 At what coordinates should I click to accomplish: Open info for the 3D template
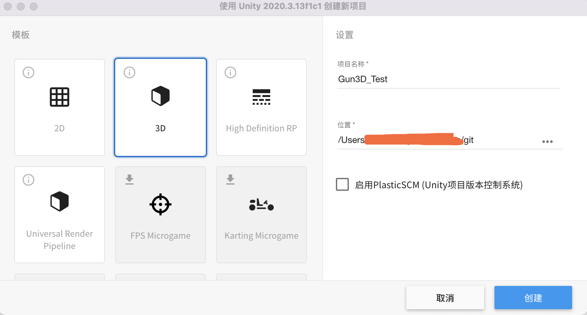[129, 72]
